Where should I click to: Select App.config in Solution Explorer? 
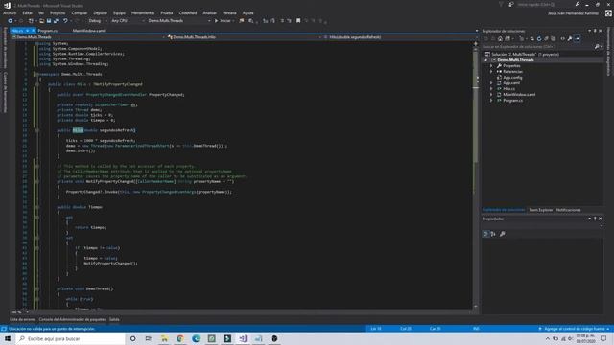[x=512, y=77]
